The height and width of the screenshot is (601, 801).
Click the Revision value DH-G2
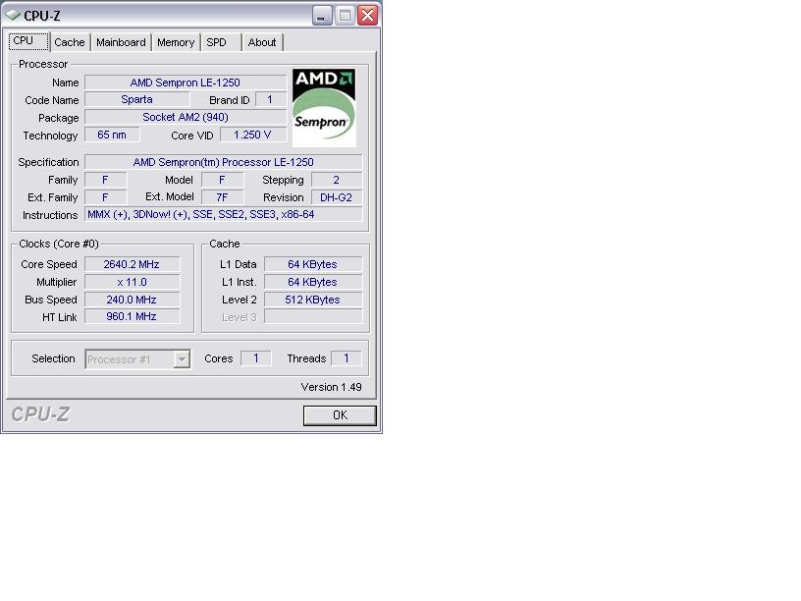(x=336, y=197)
